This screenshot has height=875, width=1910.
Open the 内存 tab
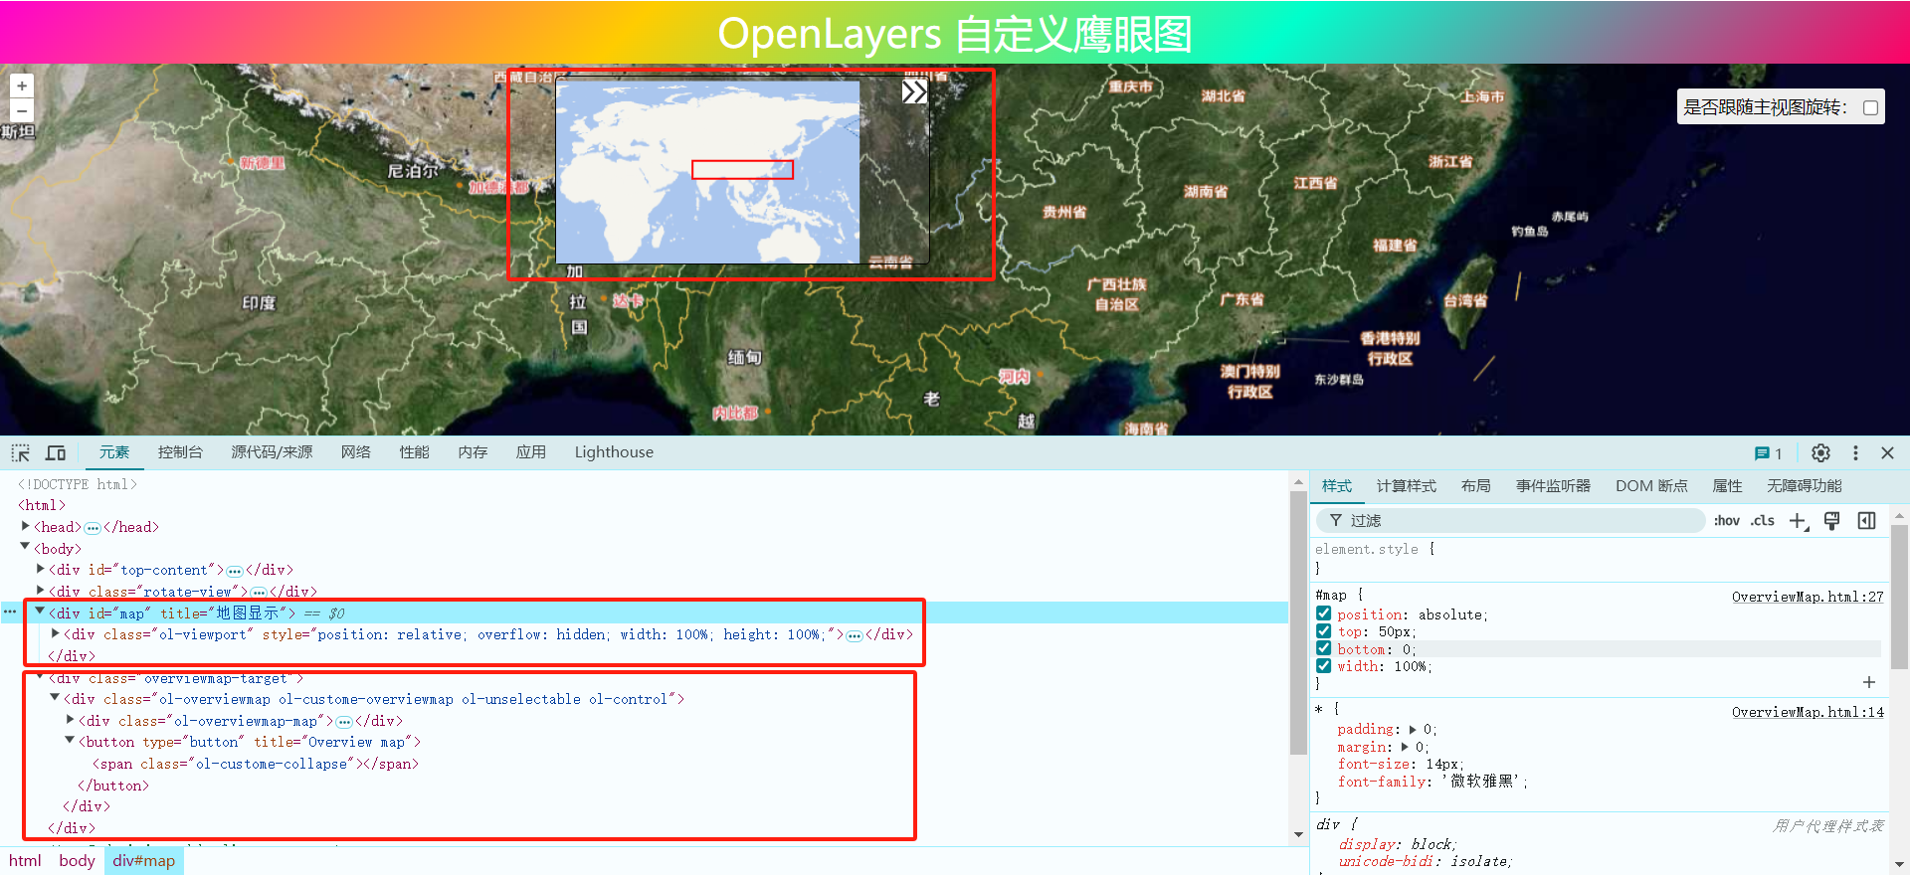(x=473, y=452)
